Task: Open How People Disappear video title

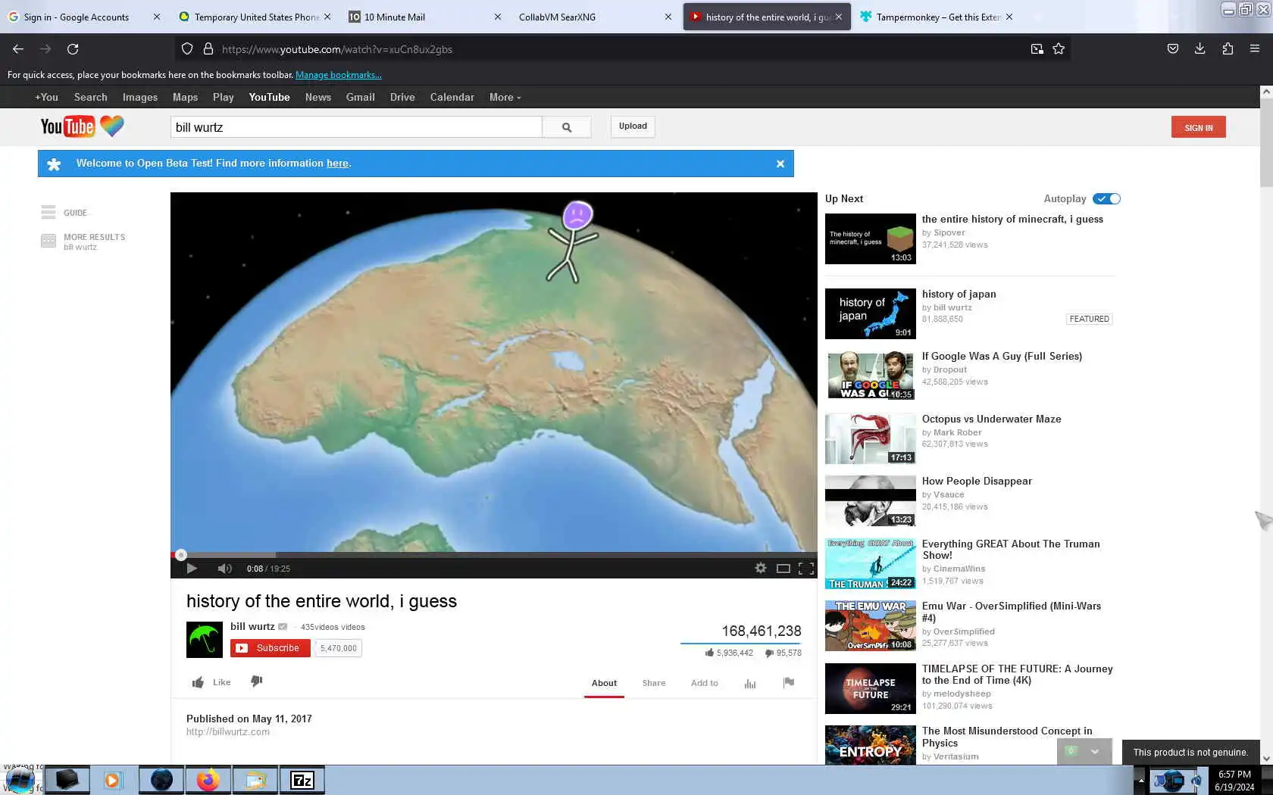Action: 977,481
